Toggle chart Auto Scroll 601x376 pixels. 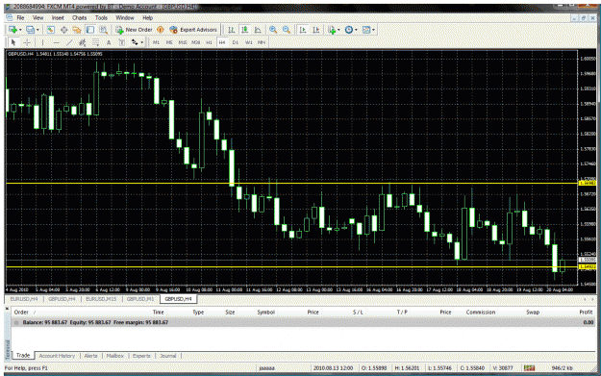coord(303,30)
